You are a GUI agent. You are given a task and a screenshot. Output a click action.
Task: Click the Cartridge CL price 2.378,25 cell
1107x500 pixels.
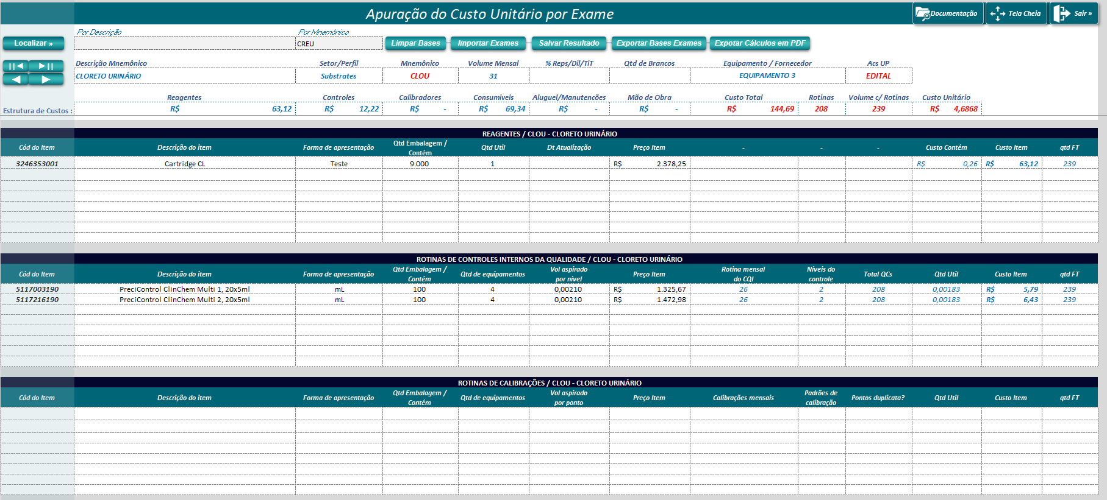[650, 164]
